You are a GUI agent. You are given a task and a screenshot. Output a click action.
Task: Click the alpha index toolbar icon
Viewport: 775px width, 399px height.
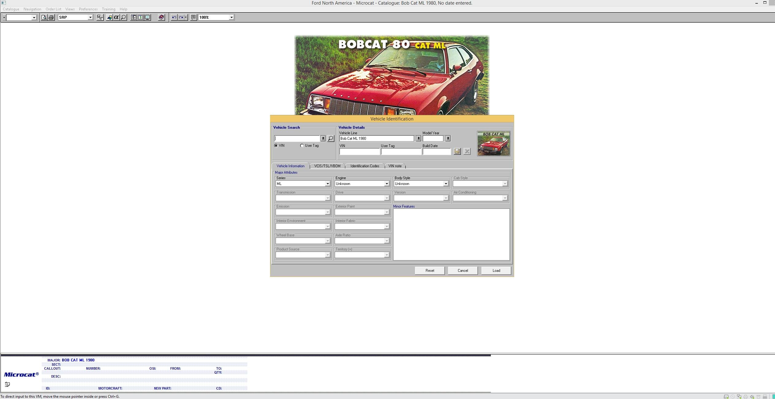coord(116,17)
